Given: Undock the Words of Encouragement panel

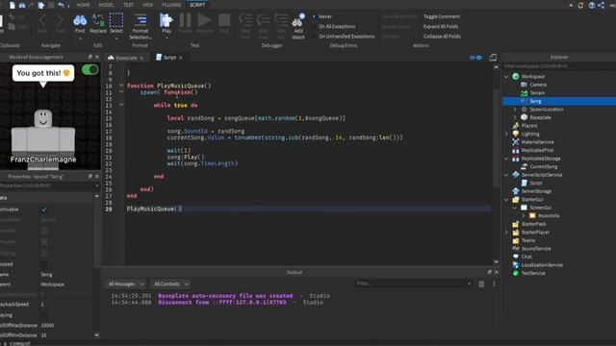Looking at the screenshot, I should coord(90,57).
